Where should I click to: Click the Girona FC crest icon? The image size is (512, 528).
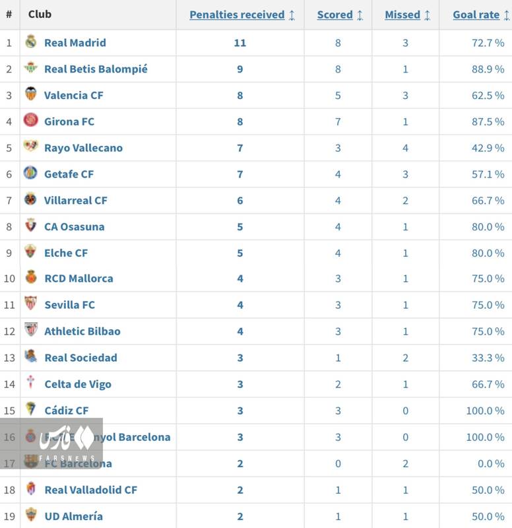click(x=31, y=120)
